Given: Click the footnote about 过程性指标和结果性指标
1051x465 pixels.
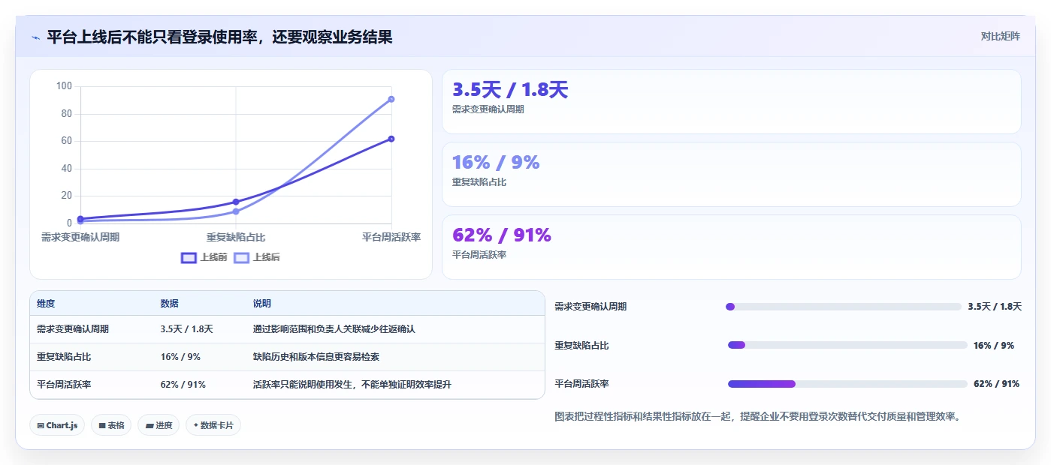Looking at the screenshot, I should click(x=757, y=416).
